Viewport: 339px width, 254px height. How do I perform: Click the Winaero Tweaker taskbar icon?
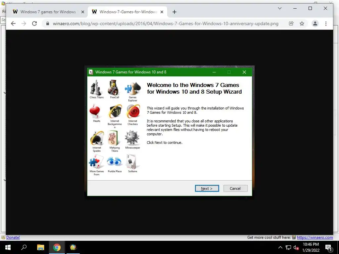tap(73, 247)
